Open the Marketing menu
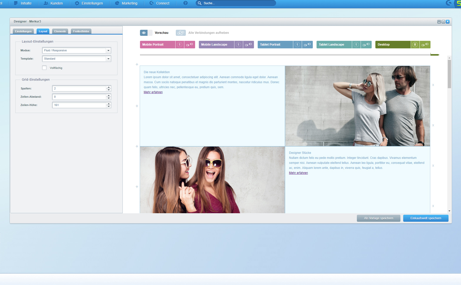Image resolution: width=461 pixels, height=285 pixels. (126, 3)
